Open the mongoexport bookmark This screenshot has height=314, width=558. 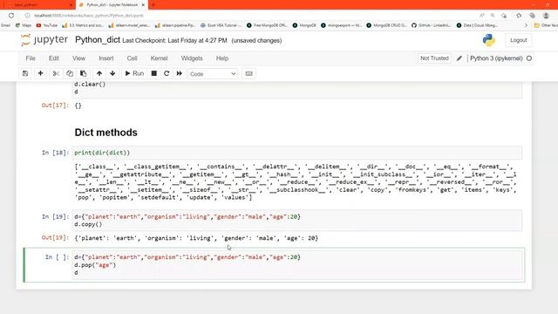[x=341, y=25]
